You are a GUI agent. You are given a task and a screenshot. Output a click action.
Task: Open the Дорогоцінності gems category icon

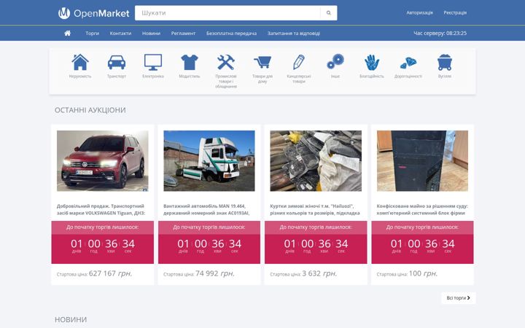coord(408,62)
